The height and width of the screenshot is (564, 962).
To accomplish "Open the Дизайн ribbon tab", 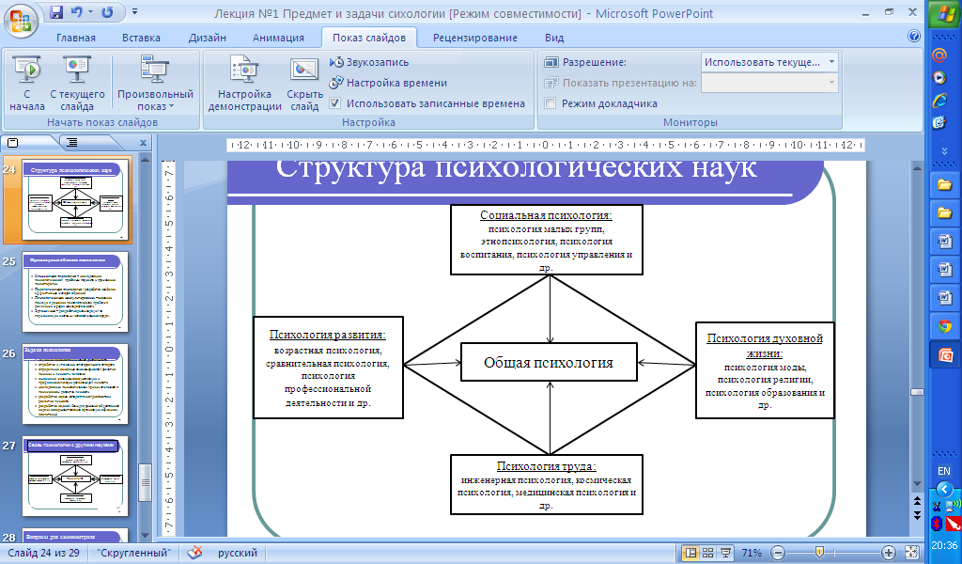I will click(208, 38).
